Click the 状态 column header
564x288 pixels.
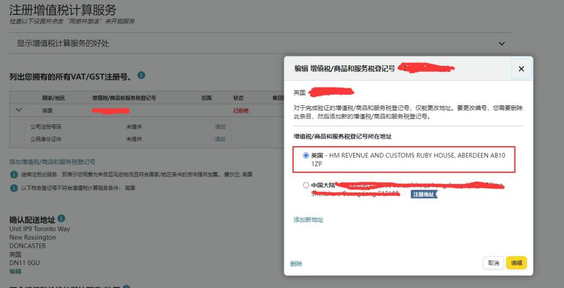(x=238, y=98)
